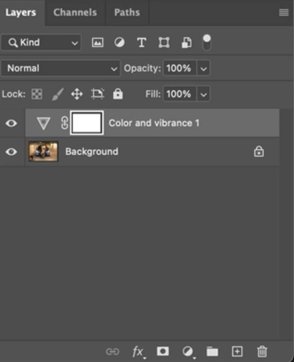The width and height of the screenshot is (294, 362).
Task: Expand the Opacity slider arrow
Action: (204, 69)
